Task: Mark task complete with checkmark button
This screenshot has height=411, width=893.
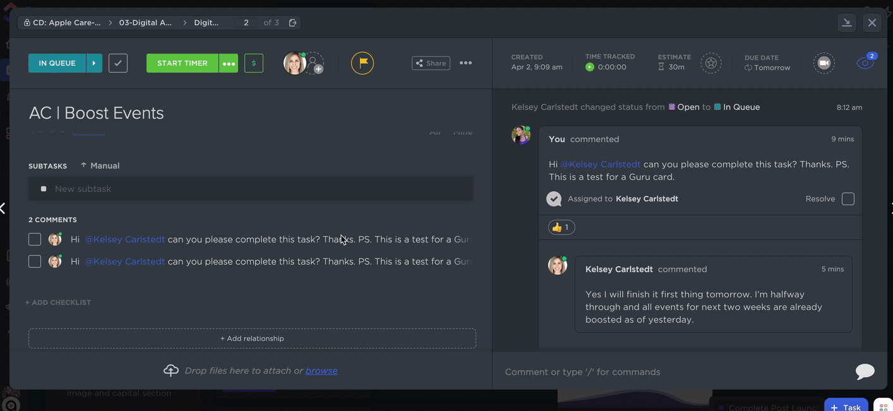Action: (x=118, y=63)
